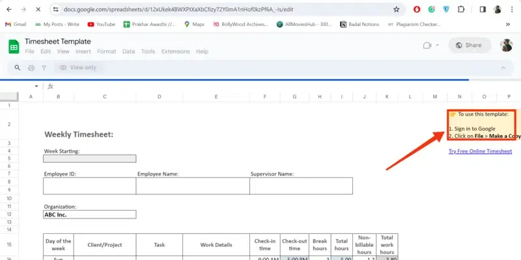This screenshot has height=260, width=521.
Task: Open the My Posts - Write bookmark
Action: coord(57,24)
